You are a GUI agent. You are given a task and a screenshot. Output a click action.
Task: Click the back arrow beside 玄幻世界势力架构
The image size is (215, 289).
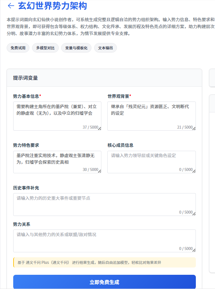tap(11, 6)
